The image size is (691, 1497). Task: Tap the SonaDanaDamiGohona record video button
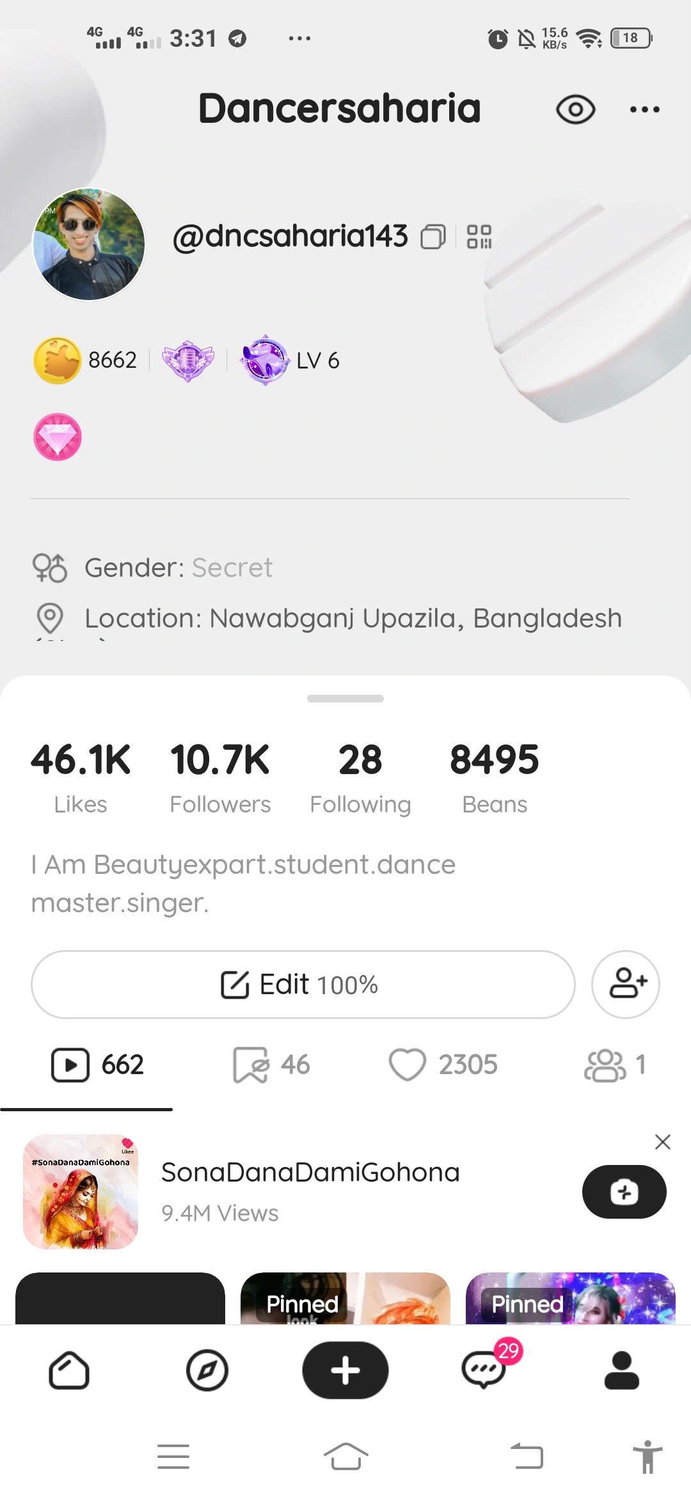click(x=624, y=1192)
